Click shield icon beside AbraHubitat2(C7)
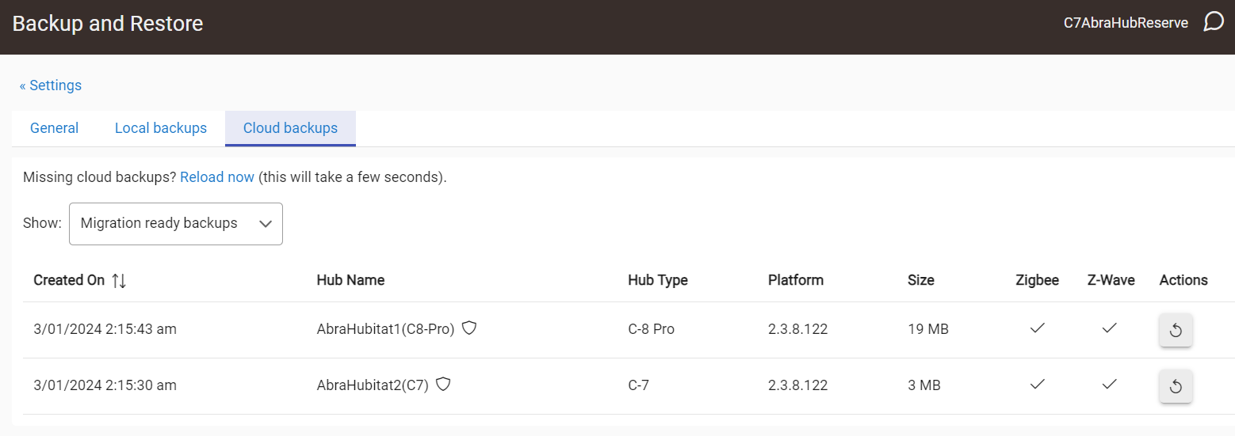 pos(444,384)
